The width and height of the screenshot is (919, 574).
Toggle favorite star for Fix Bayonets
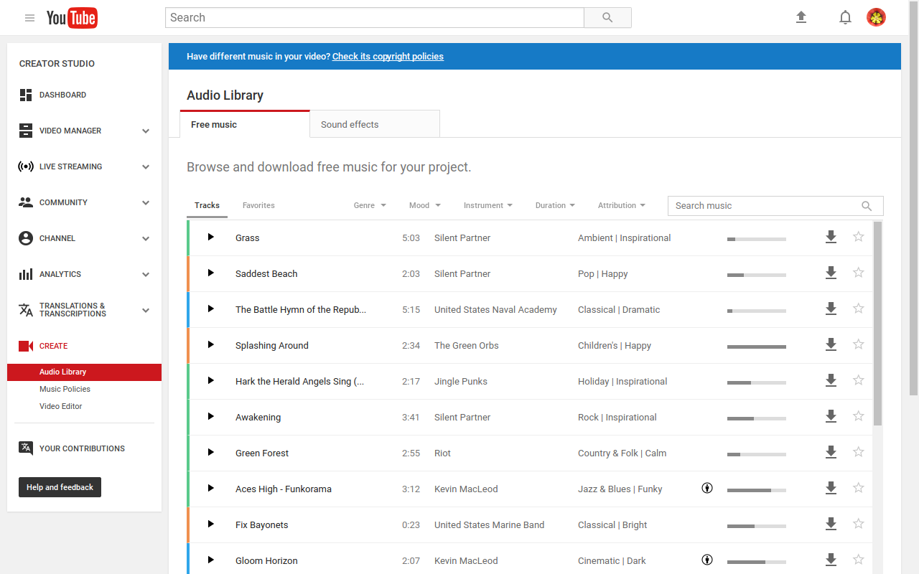(858, 524)
